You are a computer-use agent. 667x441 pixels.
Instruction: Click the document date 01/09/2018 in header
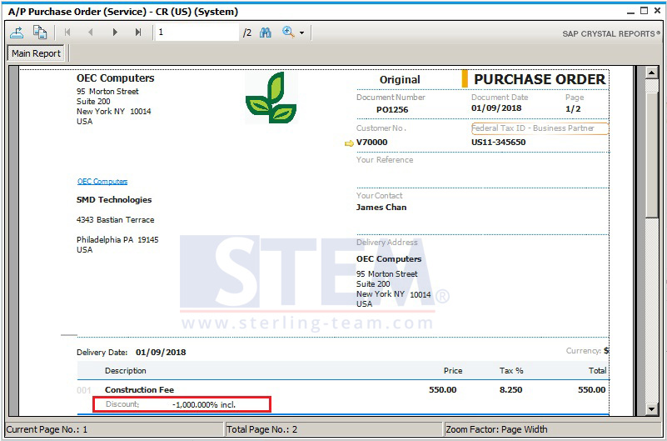click(496, 108)
